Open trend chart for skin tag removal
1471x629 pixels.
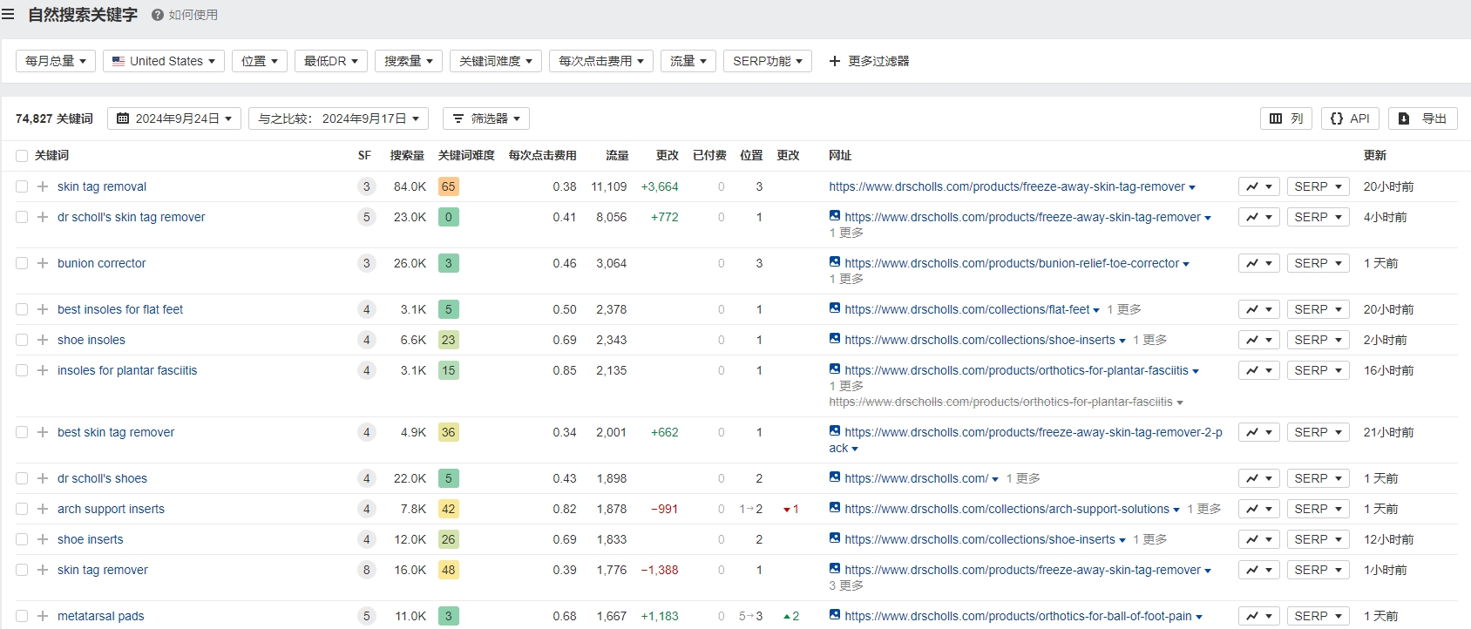pyautogui.click(x=1259, y=186)
